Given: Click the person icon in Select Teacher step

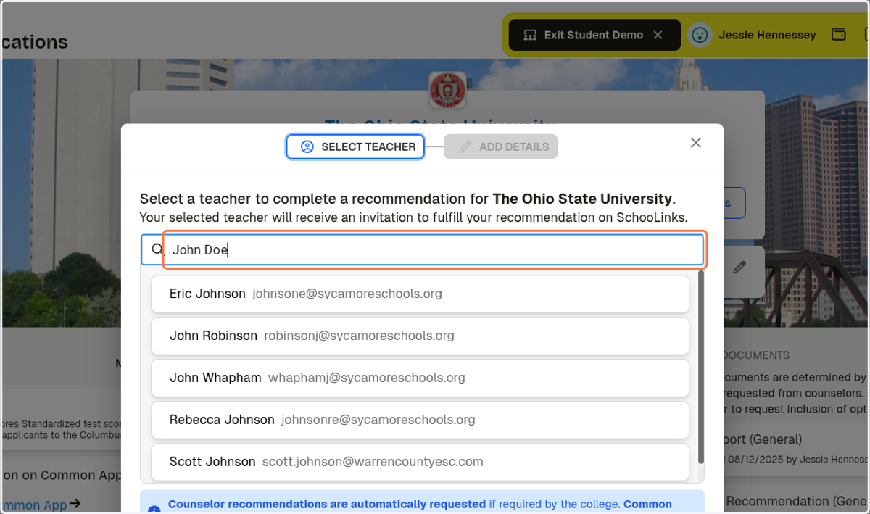Looking at the screenshot, I should [x=307, y=146].
